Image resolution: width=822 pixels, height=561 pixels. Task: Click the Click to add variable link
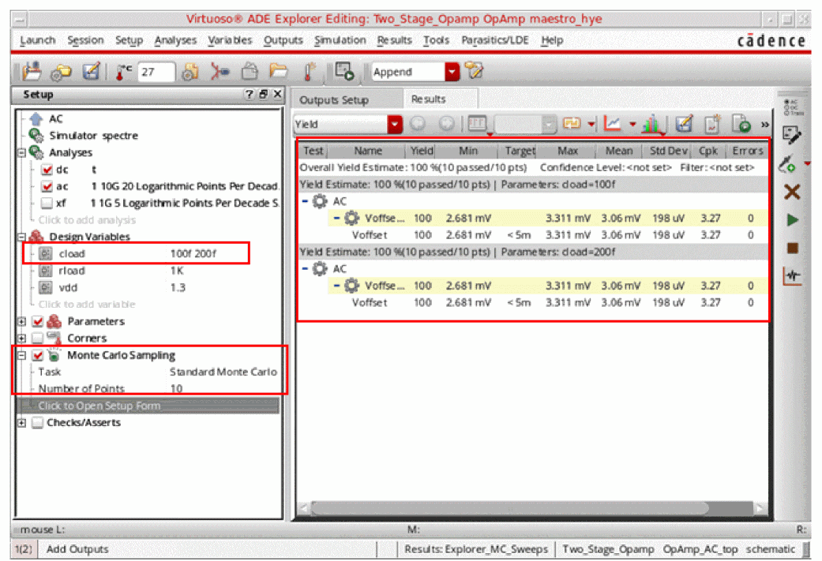[x=87, y=305]
